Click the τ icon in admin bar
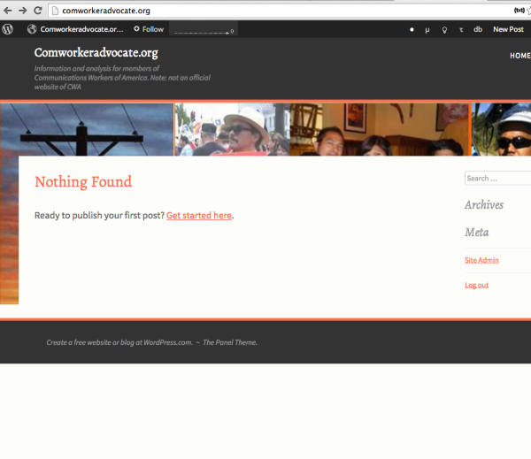 (461, 30)
